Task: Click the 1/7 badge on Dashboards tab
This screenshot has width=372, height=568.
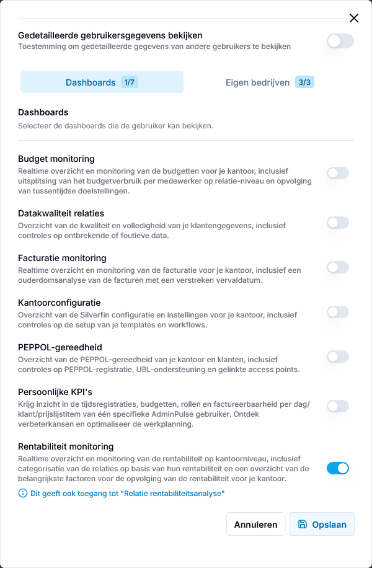Action: 130,82
